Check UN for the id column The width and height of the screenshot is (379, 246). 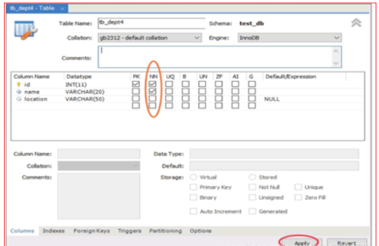tap(202, 84)
